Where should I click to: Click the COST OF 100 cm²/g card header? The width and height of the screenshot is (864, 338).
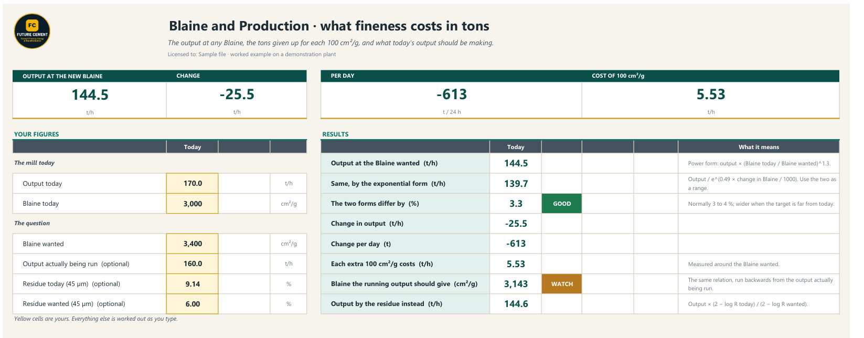[618, 76]
